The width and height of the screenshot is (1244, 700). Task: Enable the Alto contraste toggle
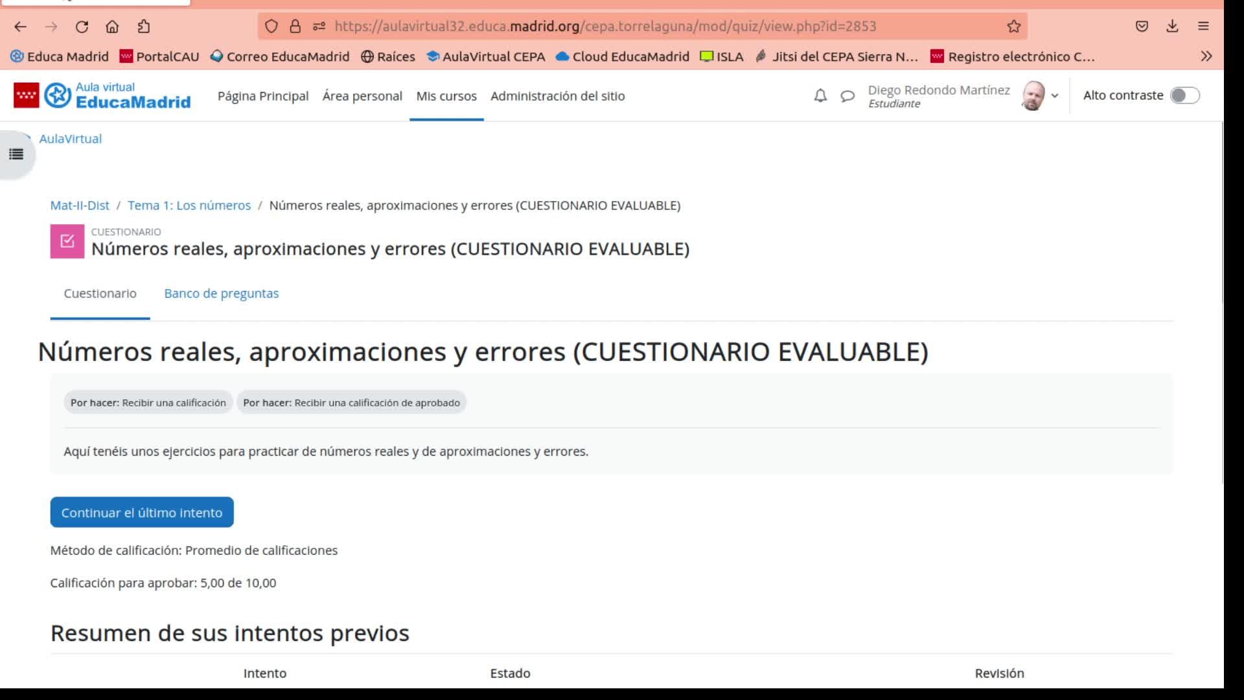pyautogui.click(x=1184, y=95)
